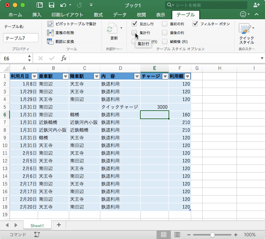265x239 pixels.
Task: Redo with the circular arrow icon
Action: [x=79, y=5]
